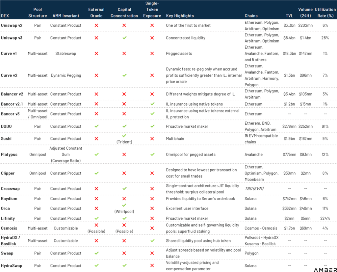
Task: Click '(Whirlpool)' label in Orca row
Action: click(x=124, y=211)
